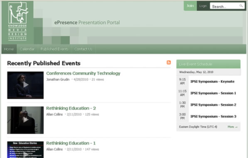Click the Join button
The width and height of the screenshot is (248, 158).
point(190,6)
